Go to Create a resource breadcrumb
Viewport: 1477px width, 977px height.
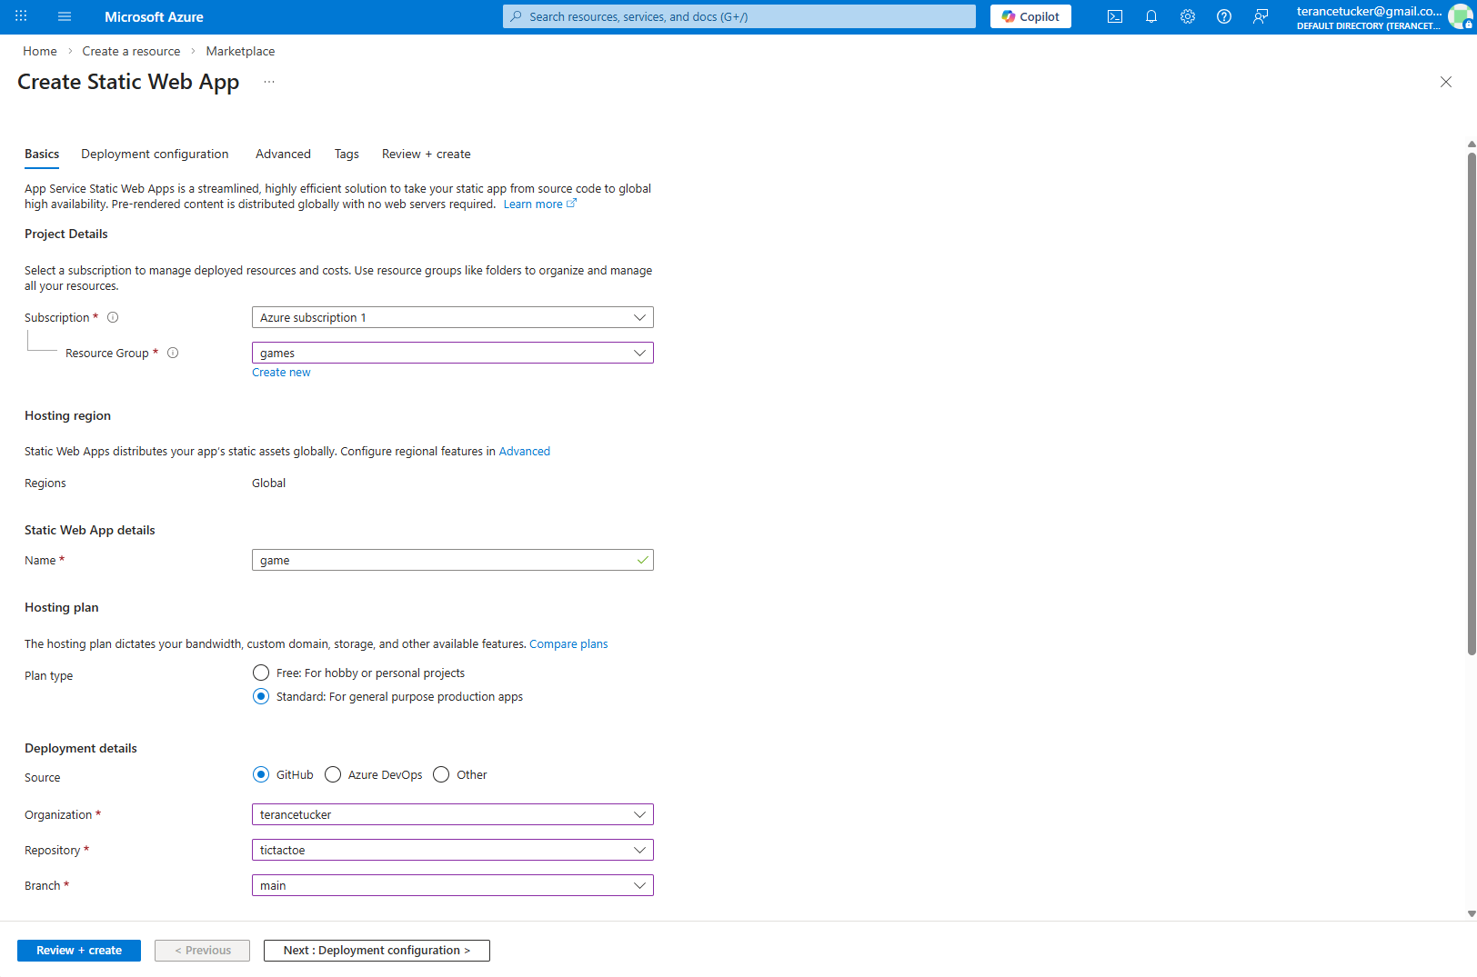(131, 51)
